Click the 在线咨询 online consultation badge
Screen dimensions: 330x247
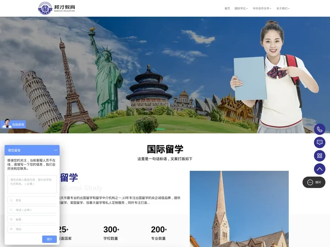(x=13, y=124)
